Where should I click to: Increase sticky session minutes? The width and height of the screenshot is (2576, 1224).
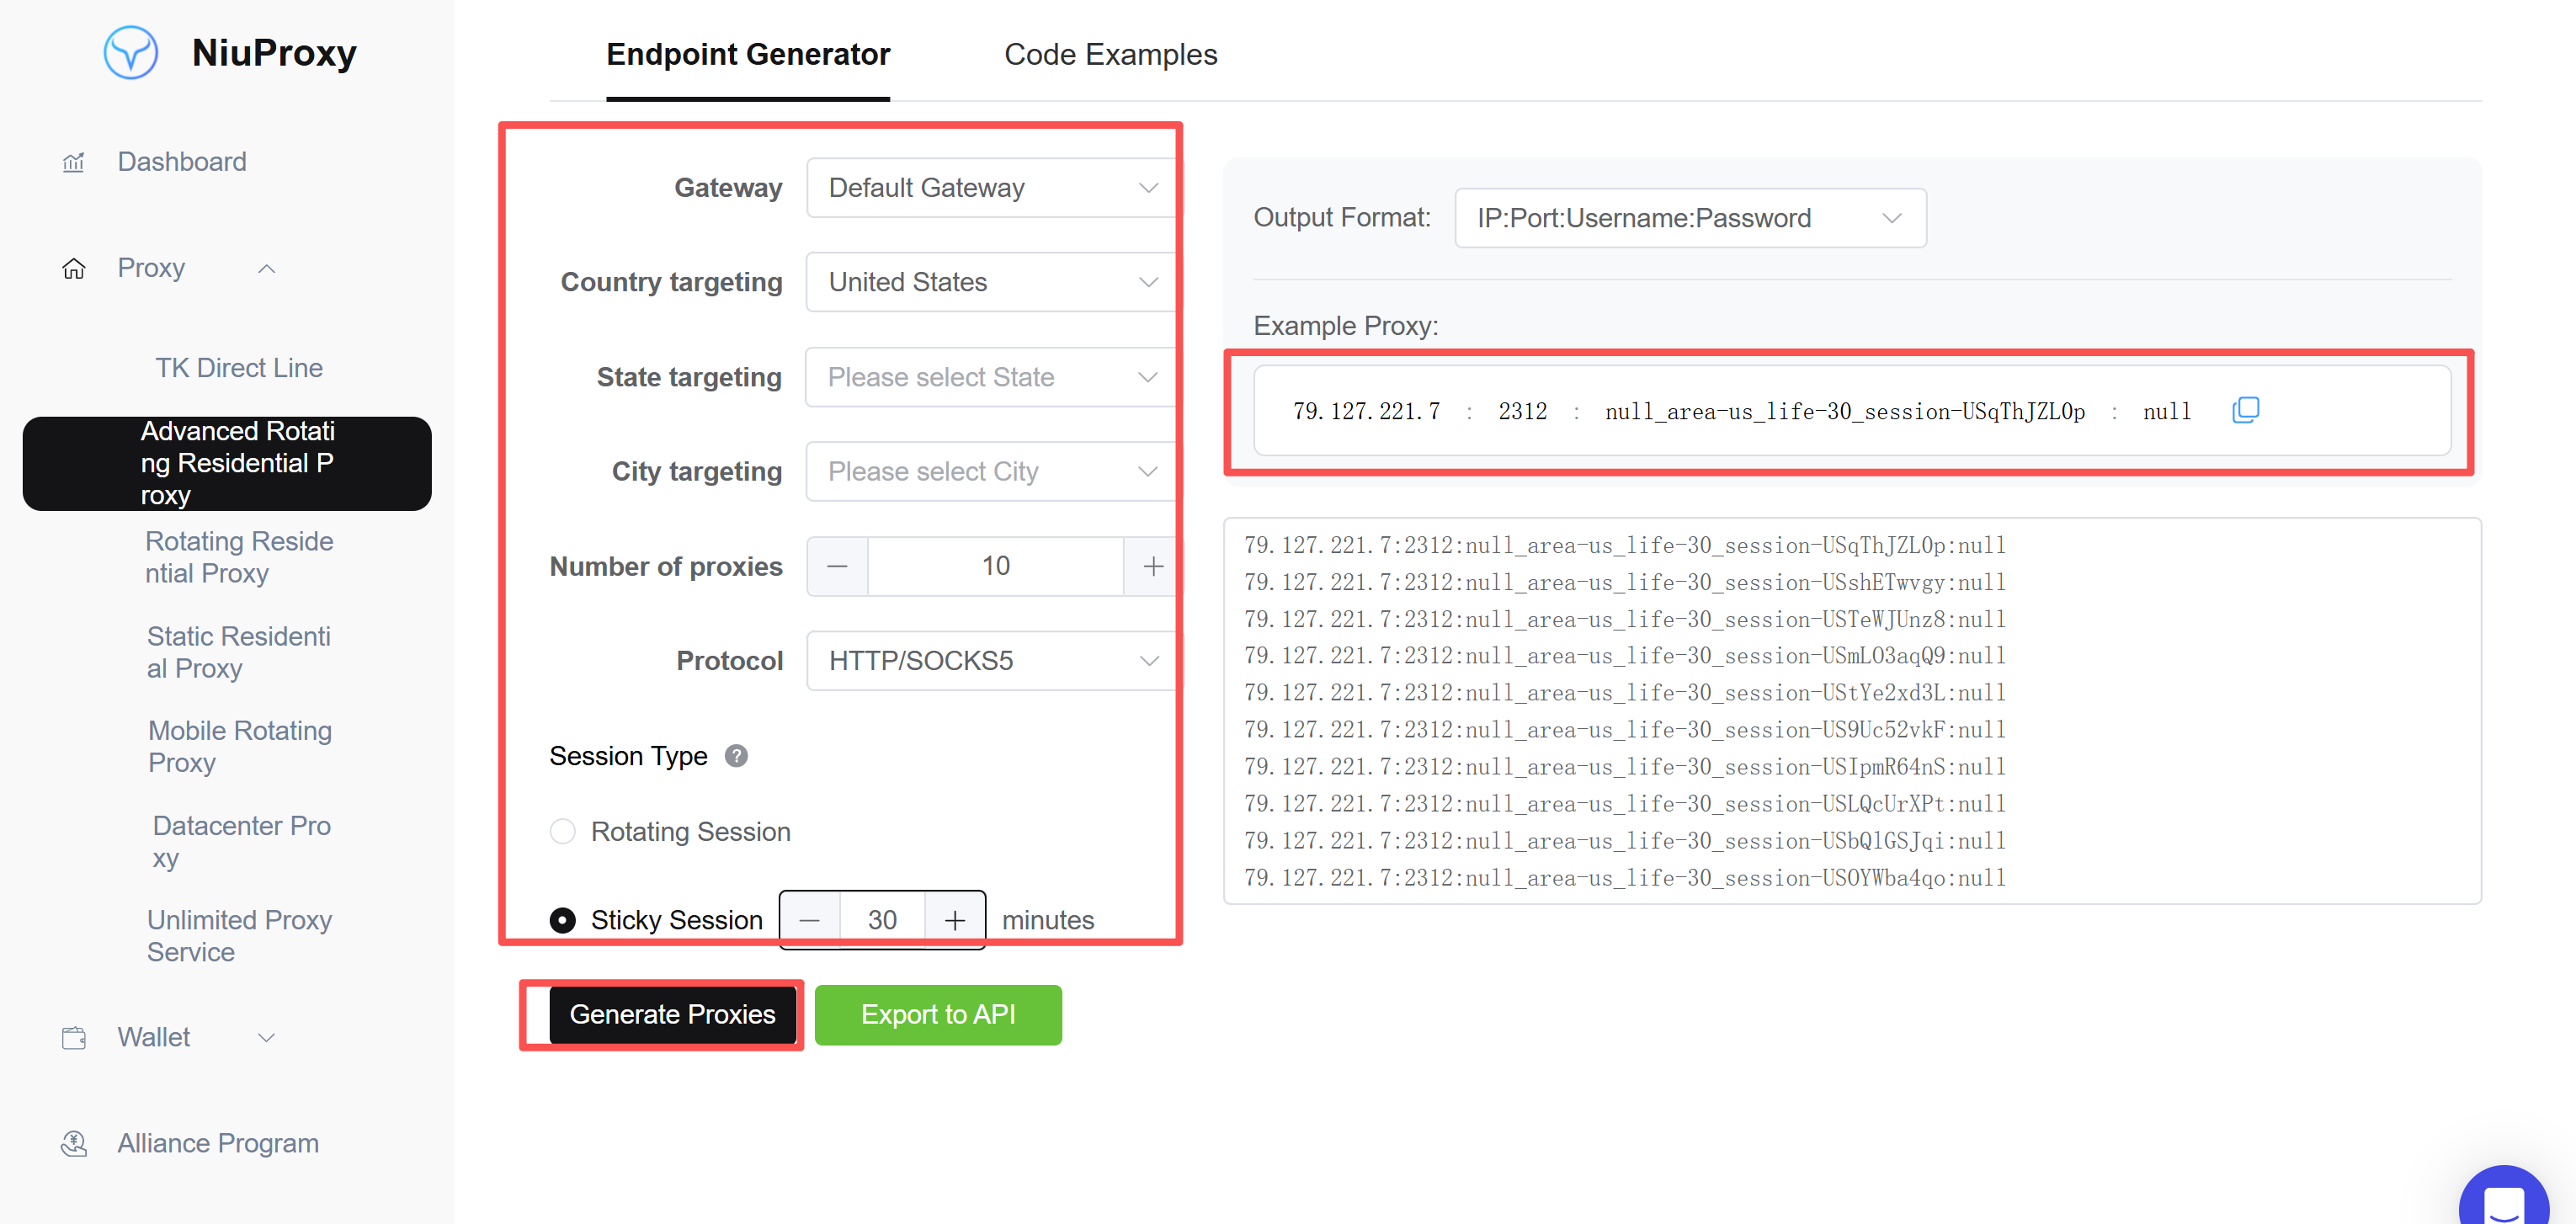955,920
